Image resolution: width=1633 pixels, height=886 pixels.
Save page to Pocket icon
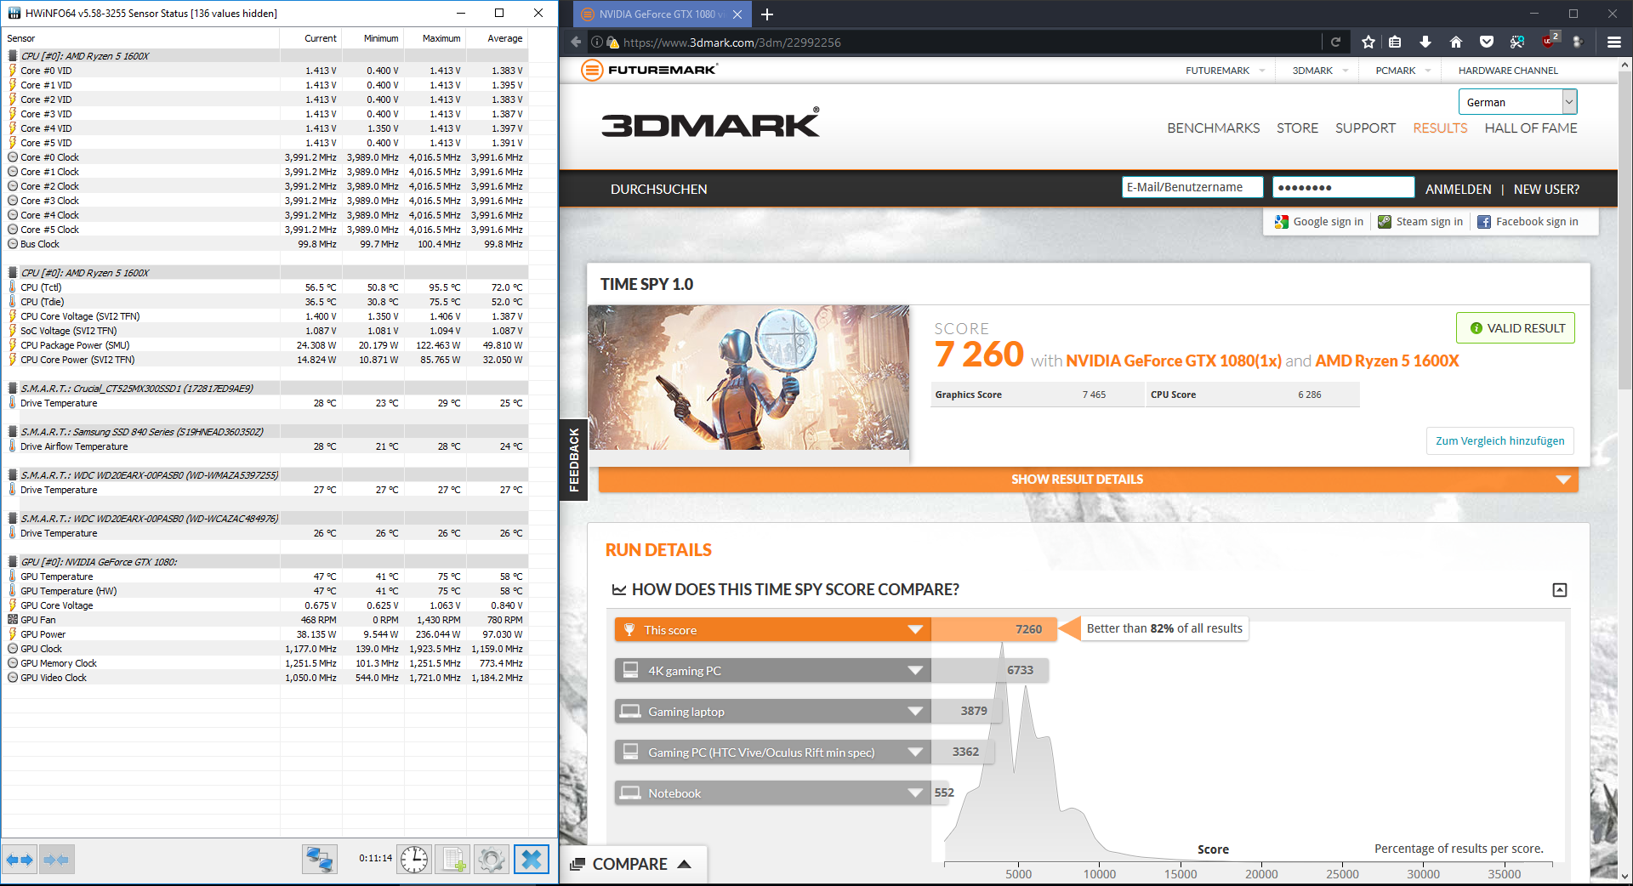pyautogui.click(x=1487, y=42)
